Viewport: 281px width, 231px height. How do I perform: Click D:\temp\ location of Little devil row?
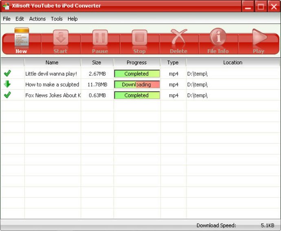click(x=197, y=74)
